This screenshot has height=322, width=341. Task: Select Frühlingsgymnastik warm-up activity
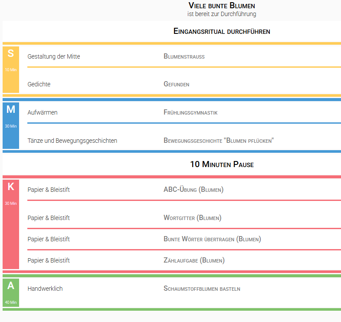coord(190,112)
